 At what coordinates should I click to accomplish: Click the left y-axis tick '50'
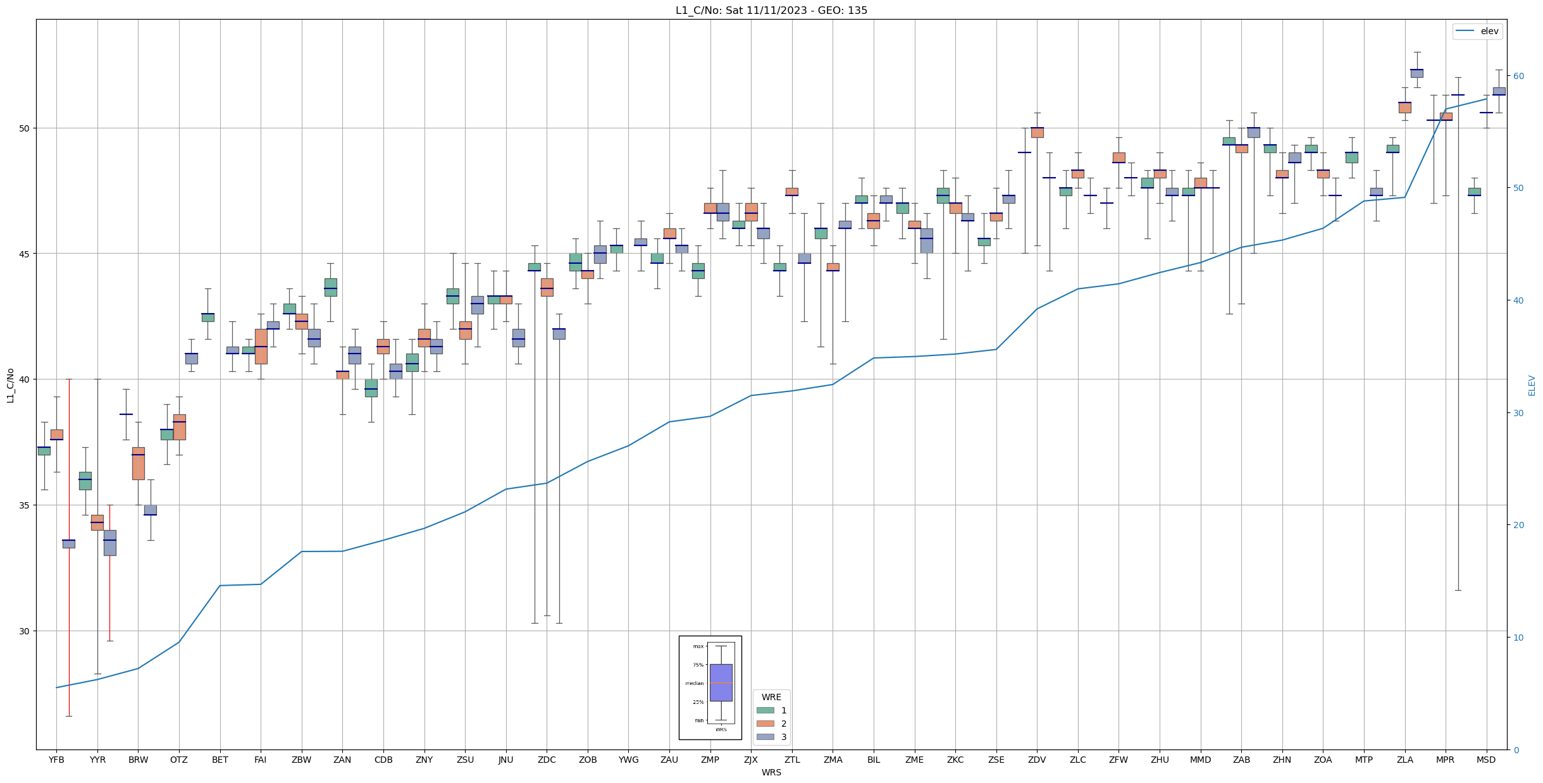(x=25, y=128)
